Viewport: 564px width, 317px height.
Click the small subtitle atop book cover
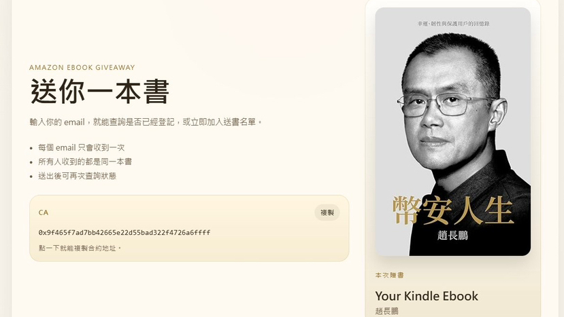pos(453,24)
